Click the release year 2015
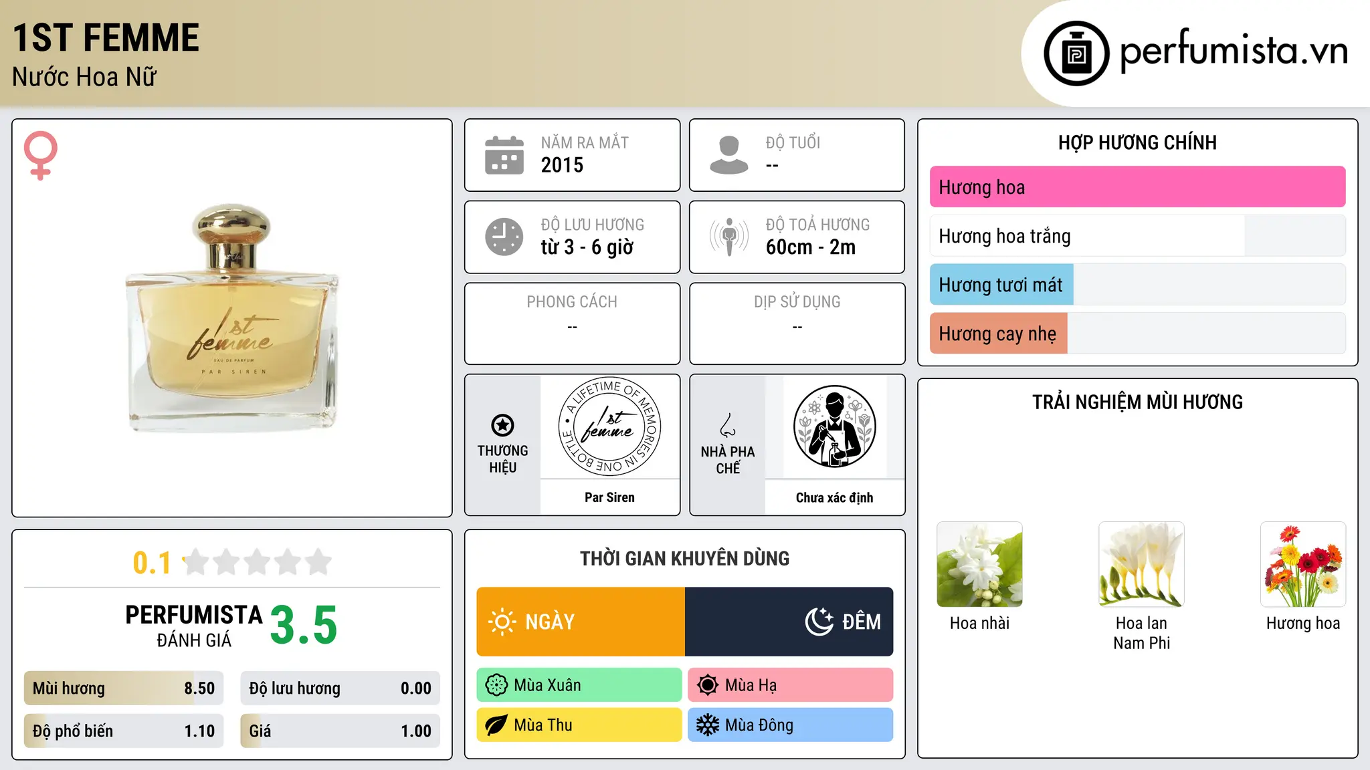Viewport: 1370px width, 770px height. 562,165
